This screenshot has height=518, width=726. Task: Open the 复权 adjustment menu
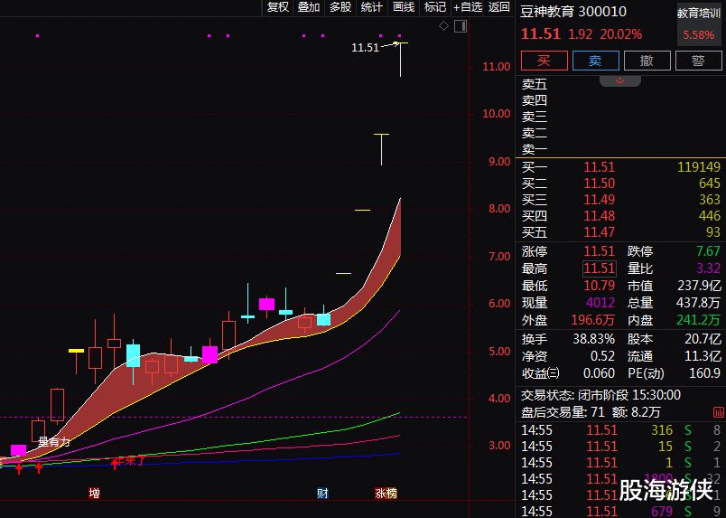278,7
